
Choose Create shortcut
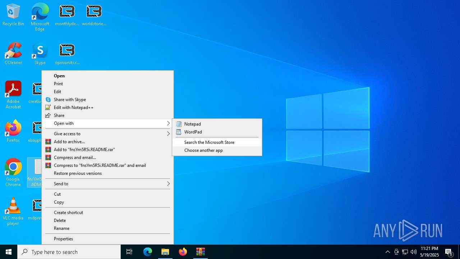[x=107, y=213]
